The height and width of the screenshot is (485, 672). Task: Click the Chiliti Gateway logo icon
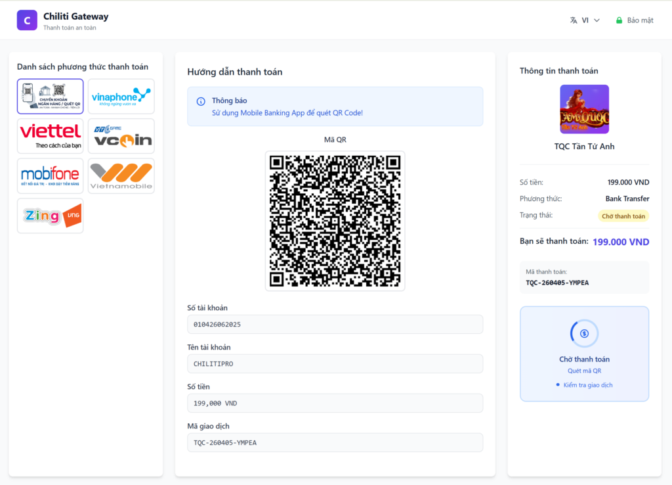tap(27, 20)
